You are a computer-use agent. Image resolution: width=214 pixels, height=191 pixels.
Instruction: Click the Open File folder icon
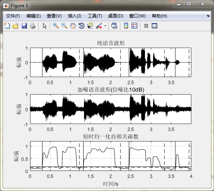[x=16, y=26]
